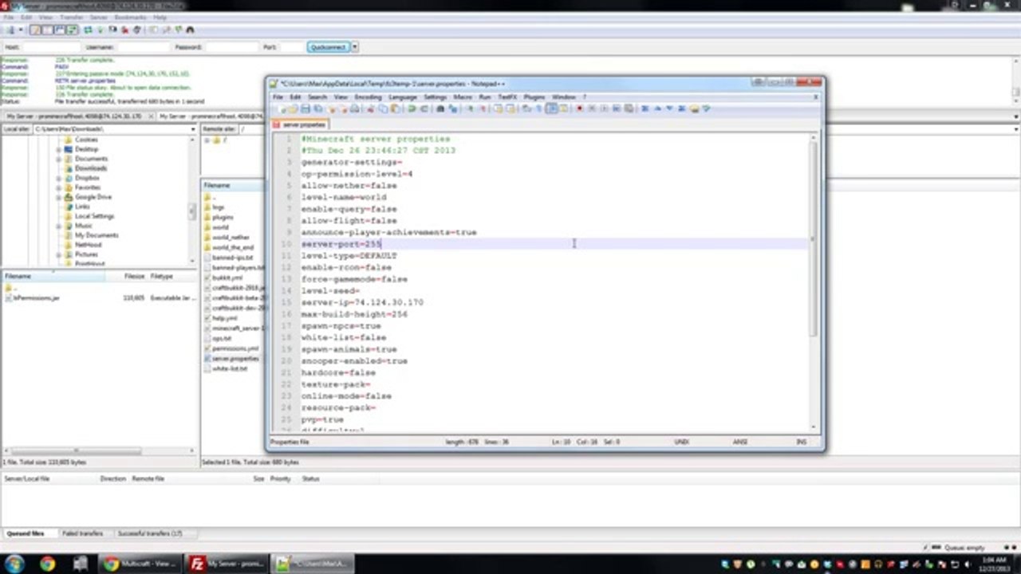Image resolution: width=1021 pixels, height=574 pixels.
Task: Open the FileZilla Site Manager icon
Action: 10,29
